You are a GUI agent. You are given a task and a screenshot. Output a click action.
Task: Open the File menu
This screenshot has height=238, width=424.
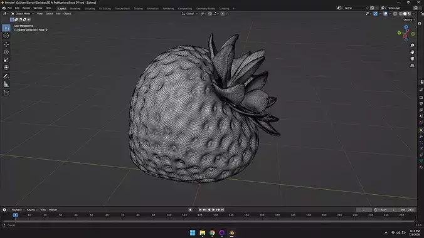point(10,8)
